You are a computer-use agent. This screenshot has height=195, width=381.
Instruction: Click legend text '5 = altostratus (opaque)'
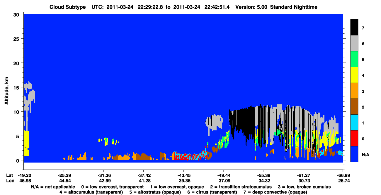pyautogui.click(x=156, y=192)
